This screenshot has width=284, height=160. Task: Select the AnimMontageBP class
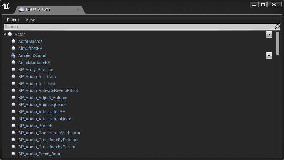[x=34, y=62]
